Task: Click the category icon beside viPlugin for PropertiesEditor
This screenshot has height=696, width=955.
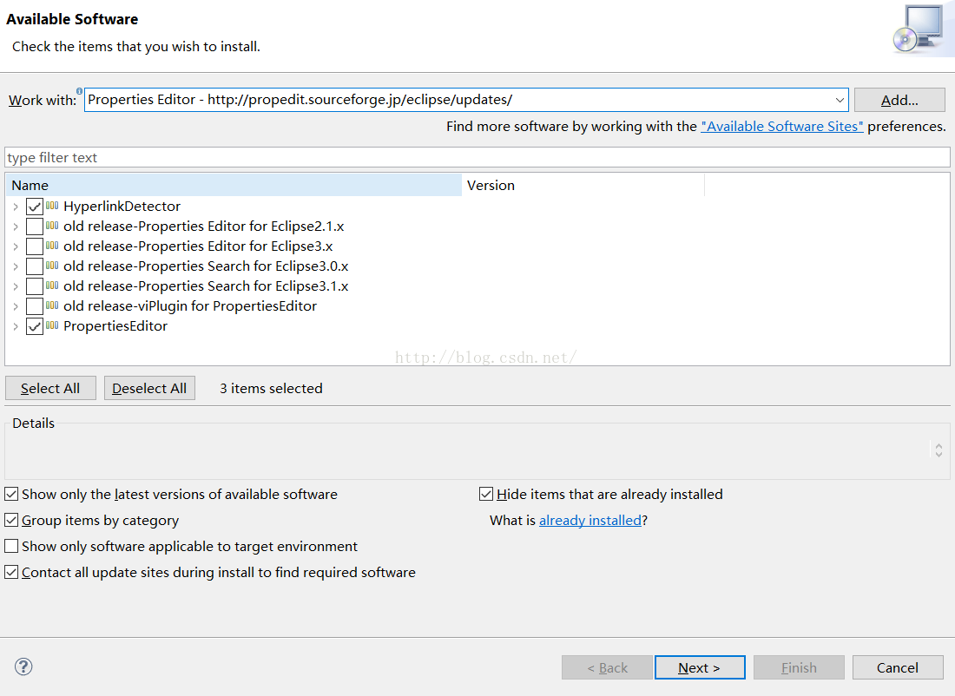Action: coord(52,305)
